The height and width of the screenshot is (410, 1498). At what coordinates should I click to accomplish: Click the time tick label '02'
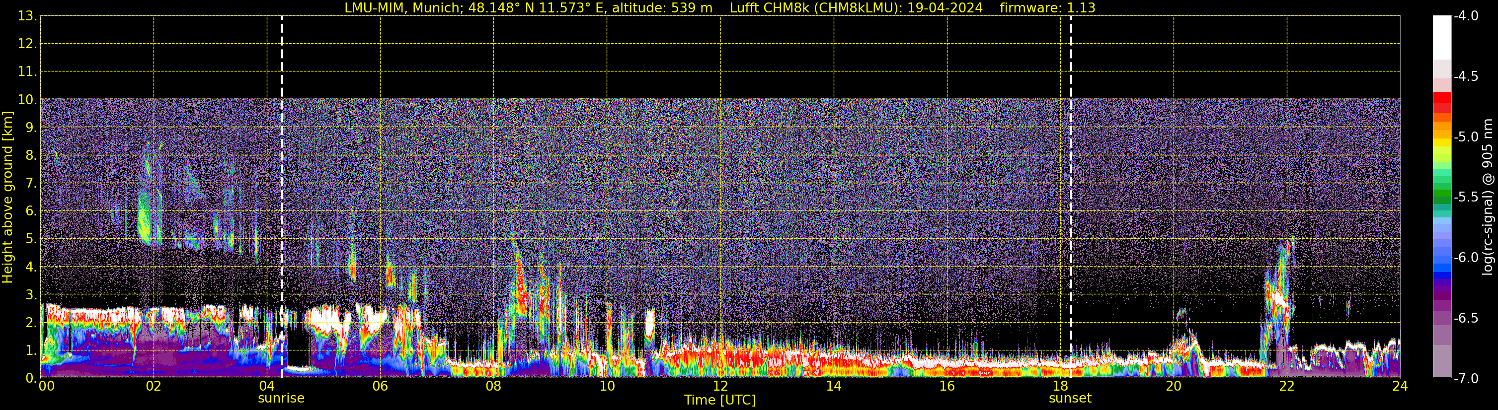point(153,386)
